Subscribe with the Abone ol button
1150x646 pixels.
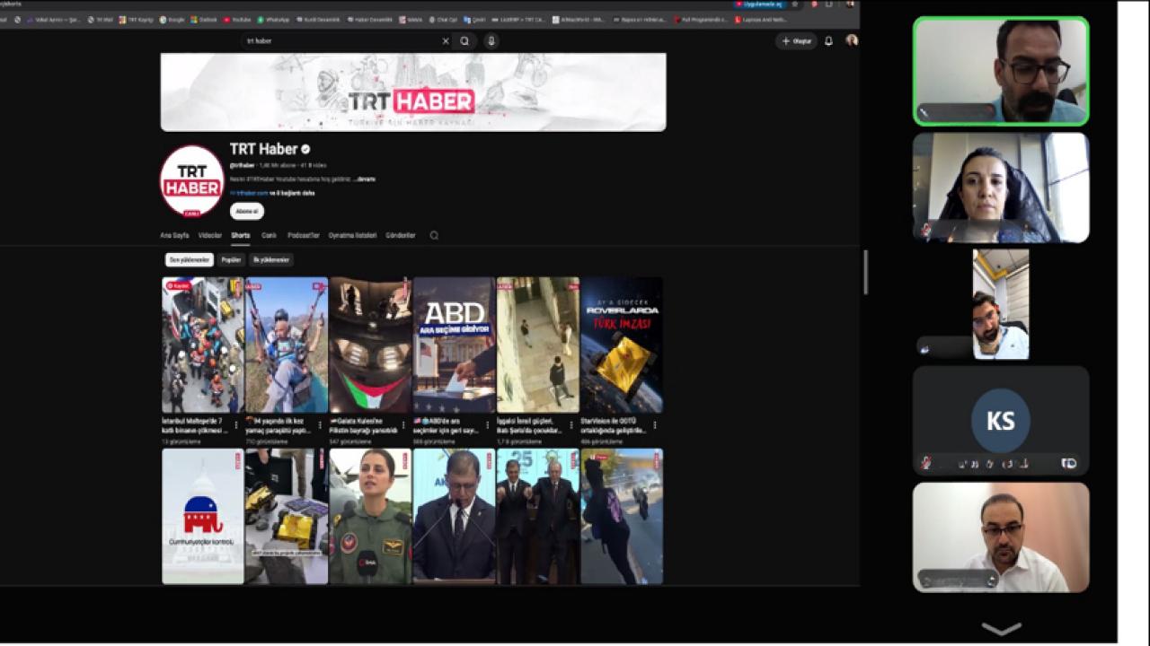[247, 212]
